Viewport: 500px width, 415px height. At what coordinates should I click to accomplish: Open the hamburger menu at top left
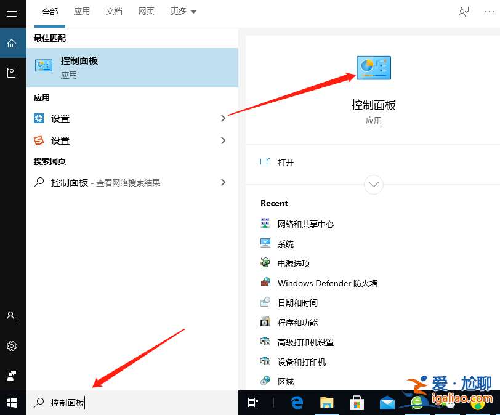click(12, 12)
